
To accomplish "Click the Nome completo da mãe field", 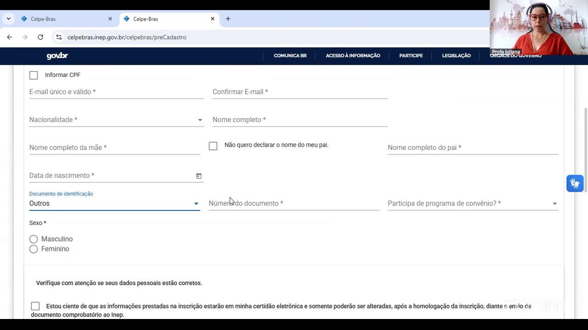I will point(114,148).
